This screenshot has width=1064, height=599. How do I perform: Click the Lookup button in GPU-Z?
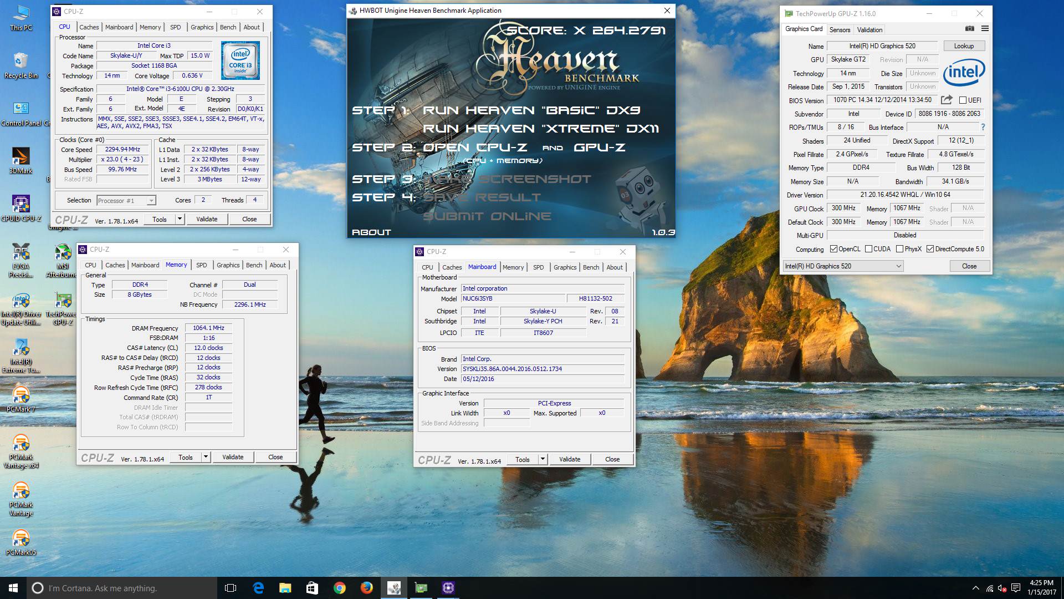[964, 46]
